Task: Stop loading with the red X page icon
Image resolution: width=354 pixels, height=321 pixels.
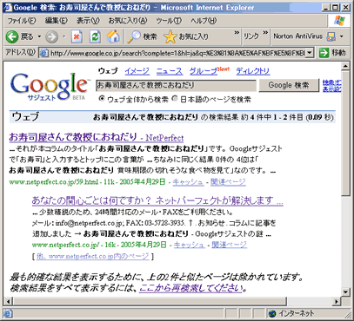Action: pyautogui.click(x=77, y=36)
